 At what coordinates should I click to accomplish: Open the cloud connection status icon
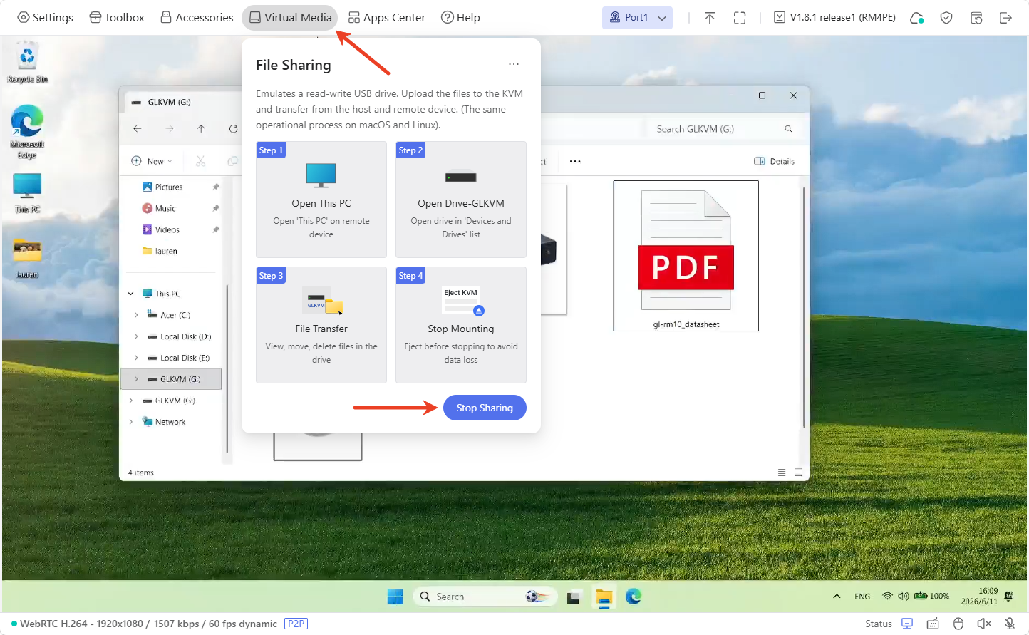click(x=917, y=18)
